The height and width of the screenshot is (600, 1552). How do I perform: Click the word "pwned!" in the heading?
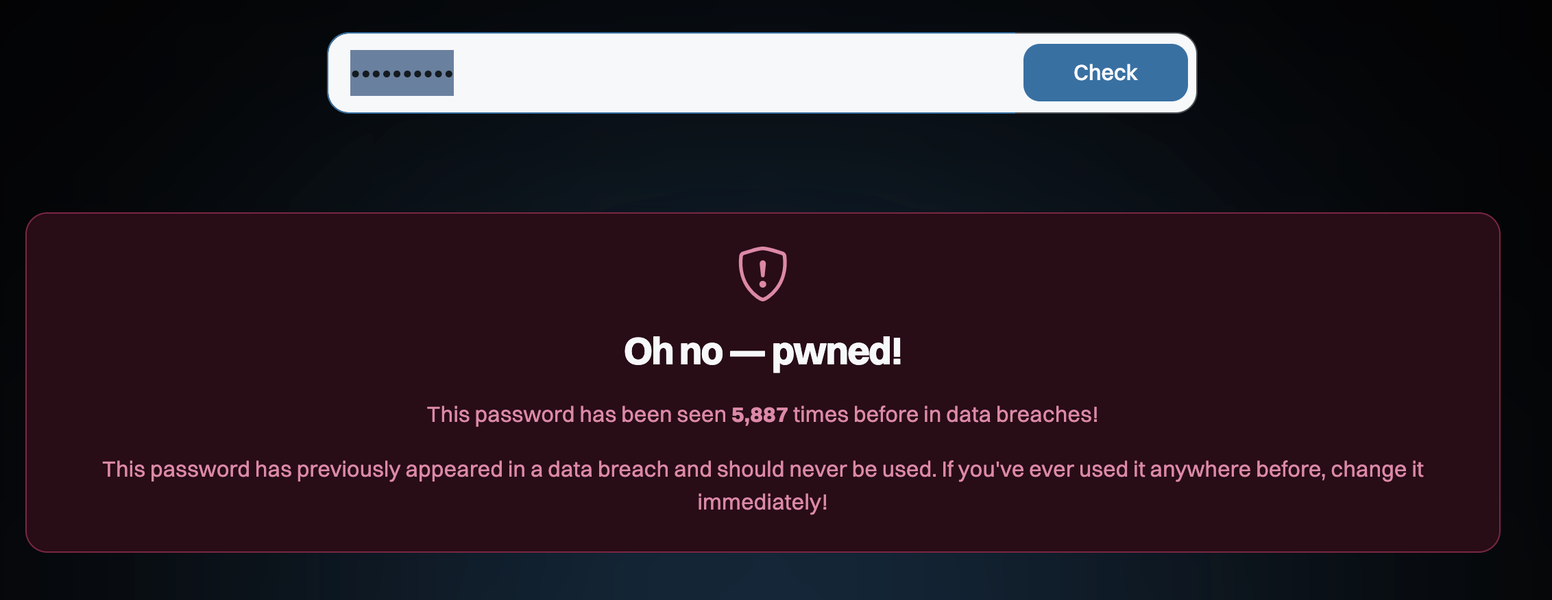point(836,352)
